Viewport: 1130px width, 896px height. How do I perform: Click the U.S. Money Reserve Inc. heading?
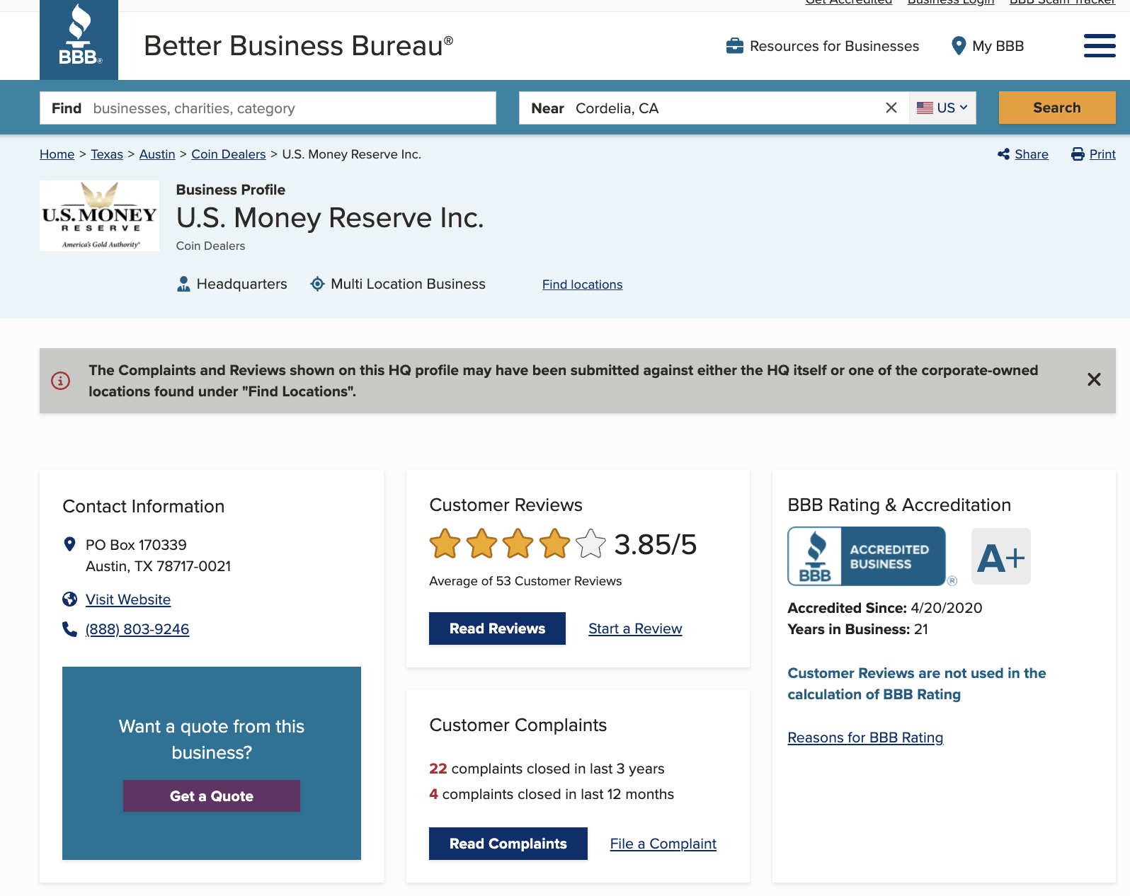pos(330,217)
